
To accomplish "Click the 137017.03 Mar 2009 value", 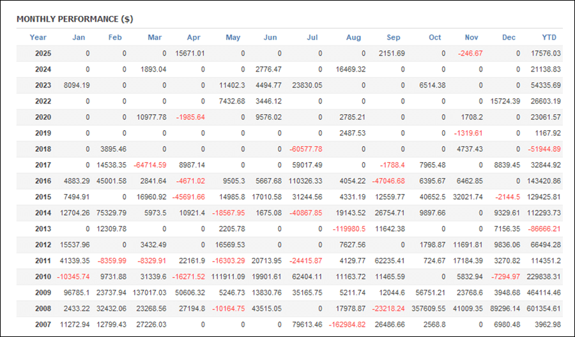I will [148, 292].
